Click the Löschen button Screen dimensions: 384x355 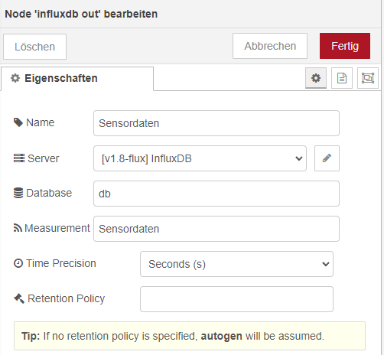[34, 47]
